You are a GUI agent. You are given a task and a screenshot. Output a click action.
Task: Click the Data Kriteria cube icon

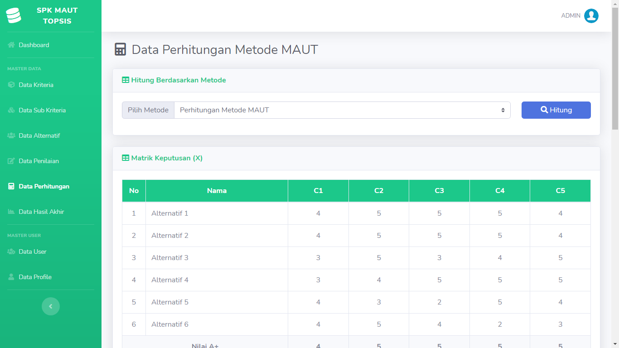pyautogui.click(x=11, y=85)
